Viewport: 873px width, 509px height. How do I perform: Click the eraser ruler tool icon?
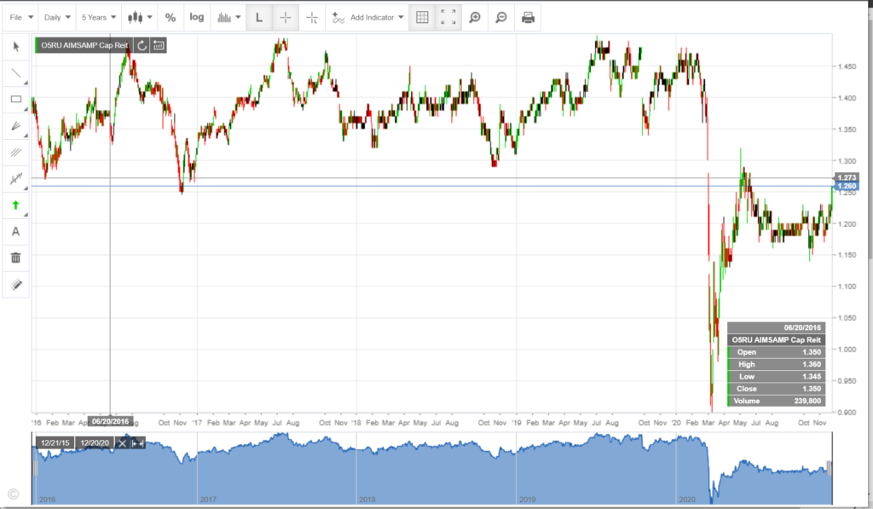(x=15, y=285)
